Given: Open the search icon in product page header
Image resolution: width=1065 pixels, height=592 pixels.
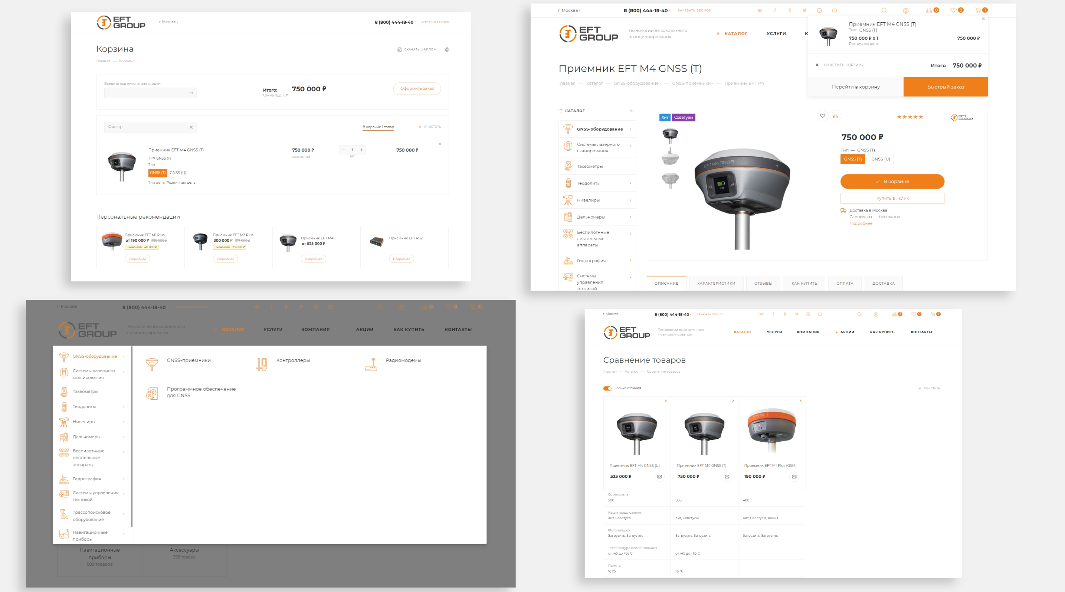Looking at the screenshot, I should coord(884,10).
